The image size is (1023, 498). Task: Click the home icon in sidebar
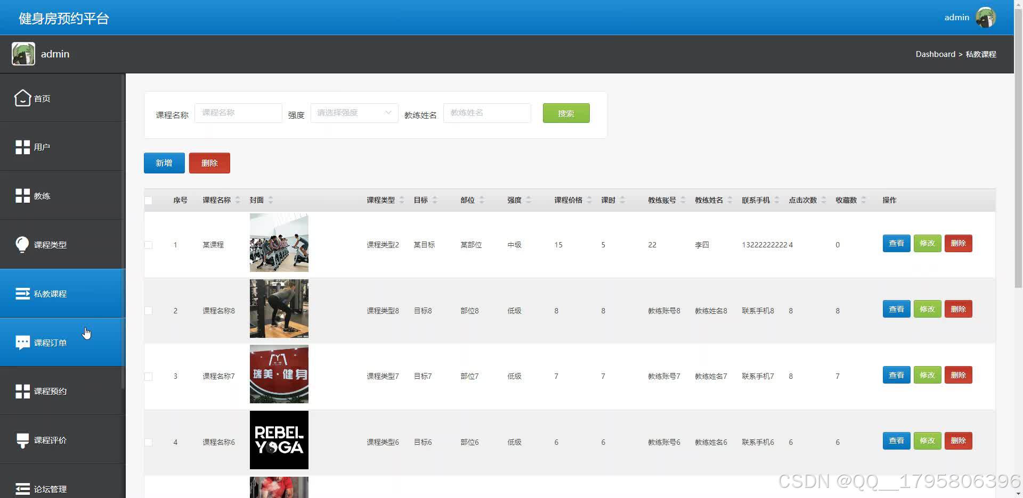click(x=22, y=98)
